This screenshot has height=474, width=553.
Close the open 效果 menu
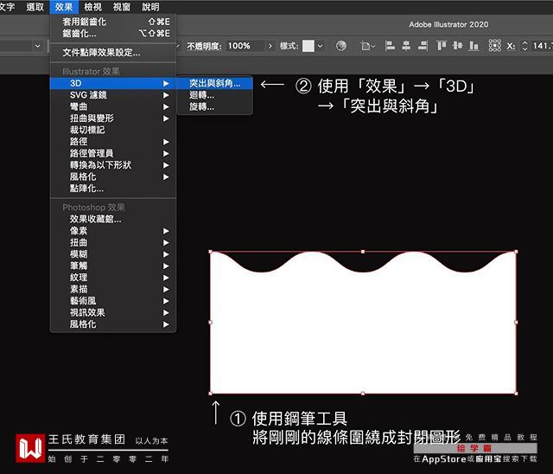click(64, 7)
